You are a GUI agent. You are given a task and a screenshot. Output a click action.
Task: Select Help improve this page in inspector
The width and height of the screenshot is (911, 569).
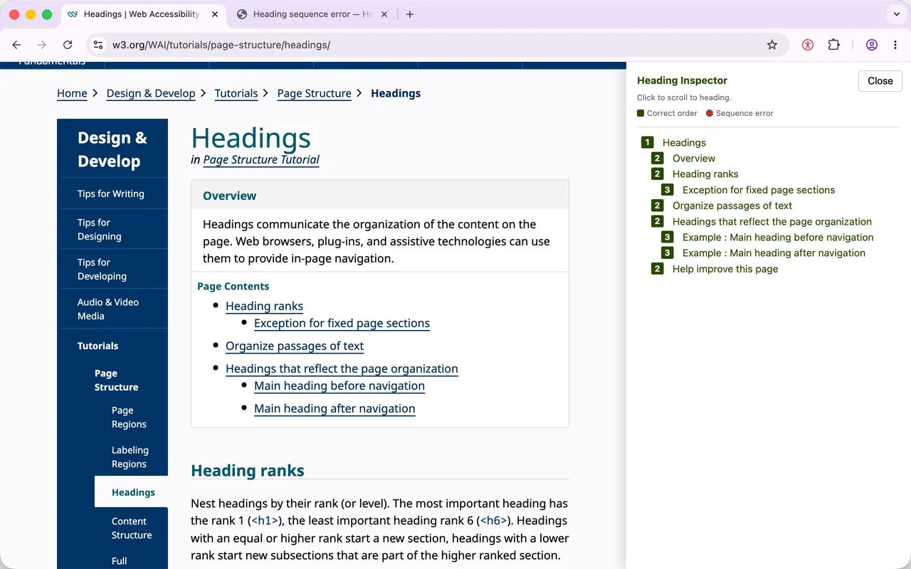point(725,269)
